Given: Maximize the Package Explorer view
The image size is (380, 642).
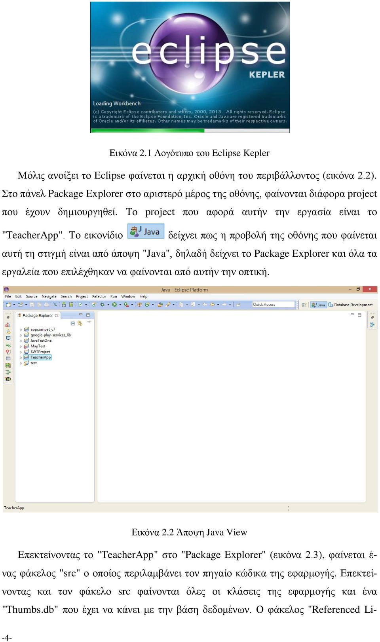Looking at the screenshot, I should tap(88, 315).
